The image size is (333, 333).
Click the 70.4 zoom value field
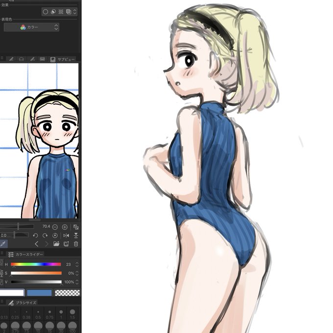click(x=46, y=226)
